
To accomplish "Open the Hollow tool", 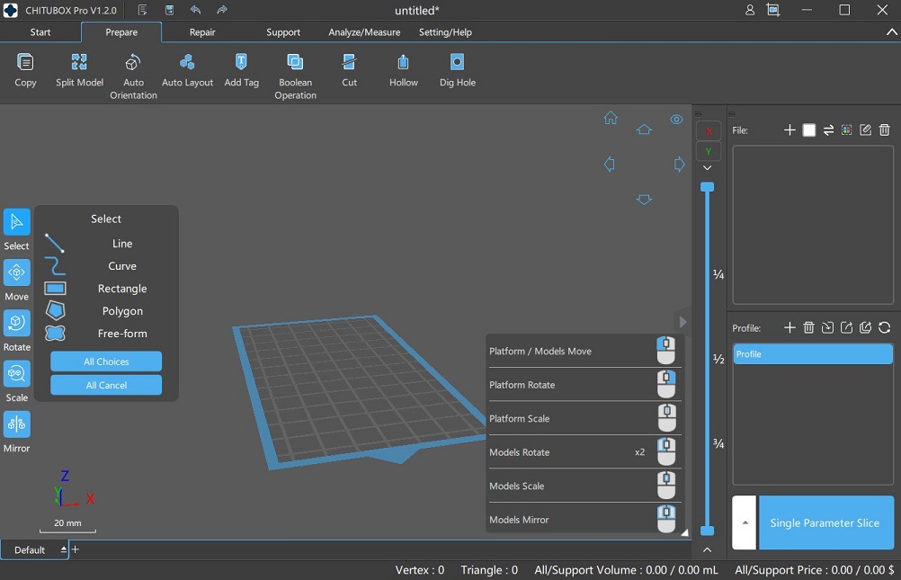I will coord(403,67).
